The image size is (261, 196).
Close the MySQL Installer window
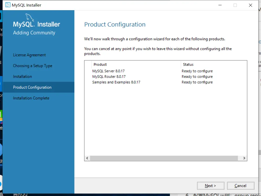pos(251,5)
